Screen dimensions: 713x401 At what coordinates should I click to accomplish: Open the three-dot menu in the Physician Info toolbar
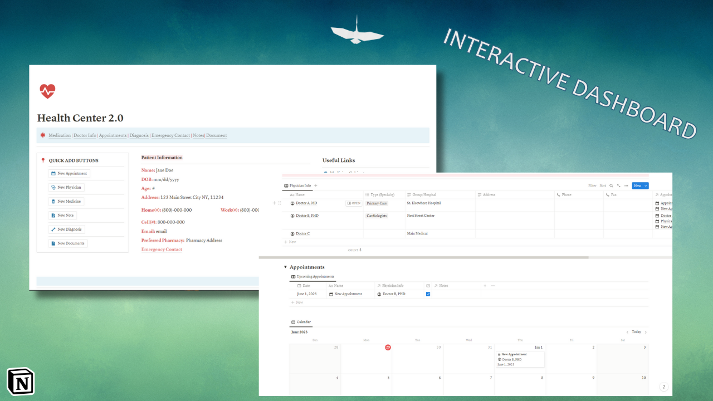tap(626, 185)
